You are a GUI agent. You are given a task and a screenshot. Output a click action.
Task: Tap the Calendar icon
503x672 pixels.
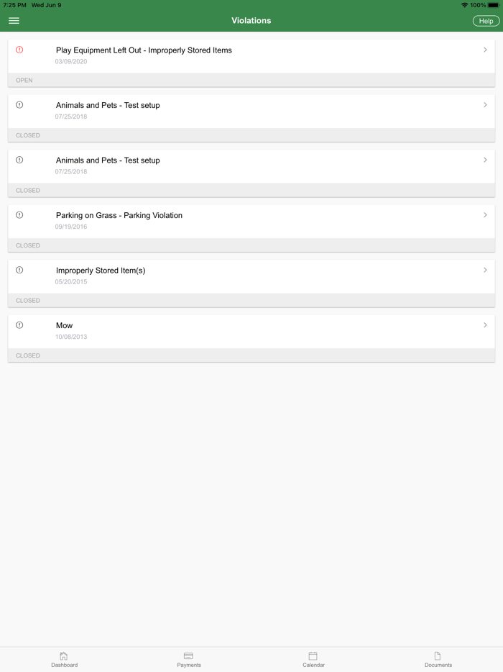point(313,655)
